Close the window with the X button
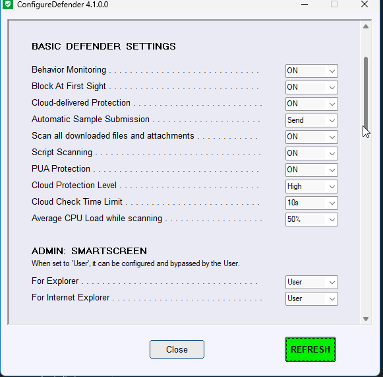Screen dimensions: 383x377 coord(365,4)
